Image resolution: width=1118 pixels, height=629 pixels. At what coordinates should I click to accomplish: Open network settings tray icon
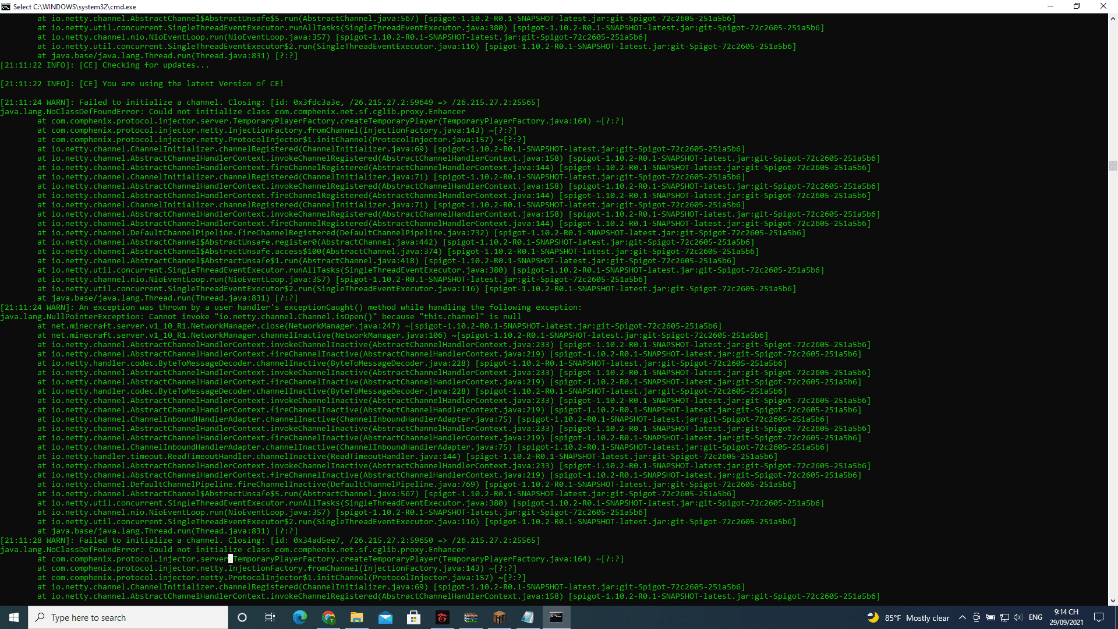point(1004,617)
